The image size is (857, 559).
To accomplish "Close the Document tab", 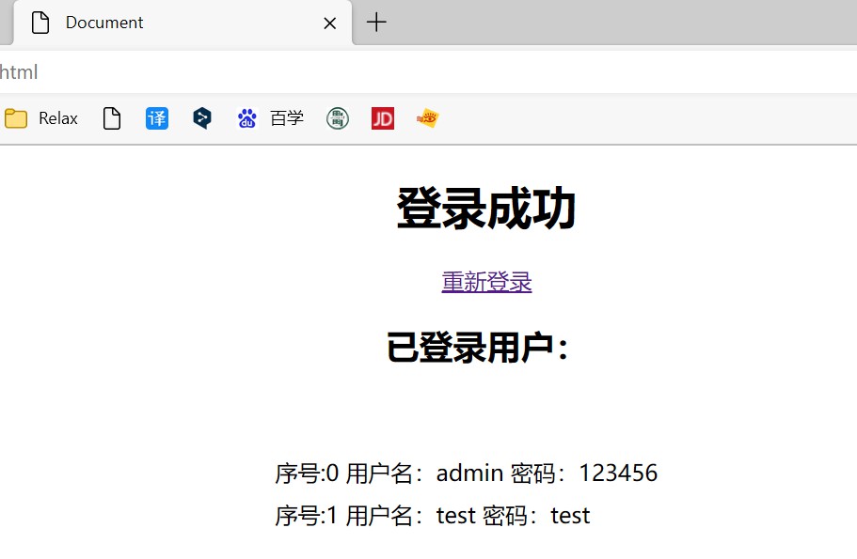I will click(330, 23).
